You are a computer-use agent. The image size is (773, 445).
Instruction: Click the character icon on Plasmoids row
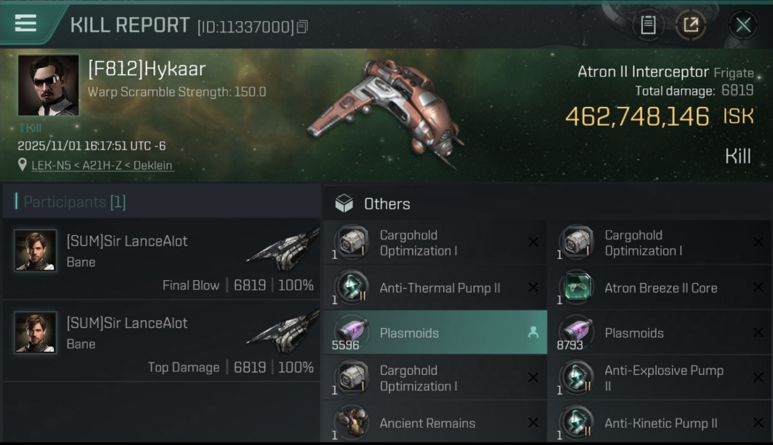(x=533, y=333)
